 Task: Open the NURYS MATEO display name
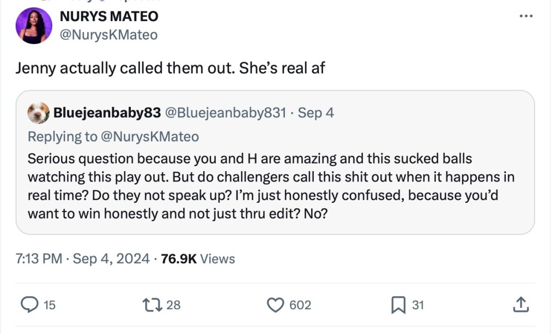pyautogui.click(x=109, y=16)
